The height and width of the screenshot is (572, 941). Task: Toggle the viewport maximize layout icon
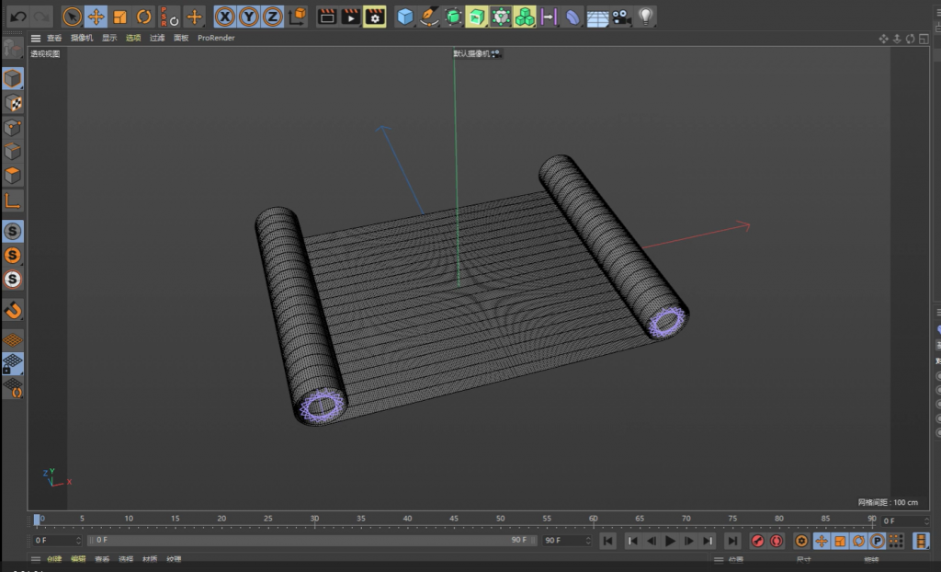click(924, 39)
